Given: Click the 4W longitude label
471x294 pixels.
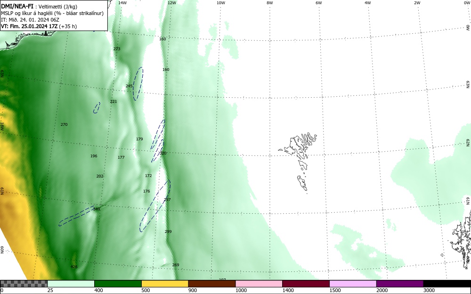Looking at the screenshot, I should point(368,3).
